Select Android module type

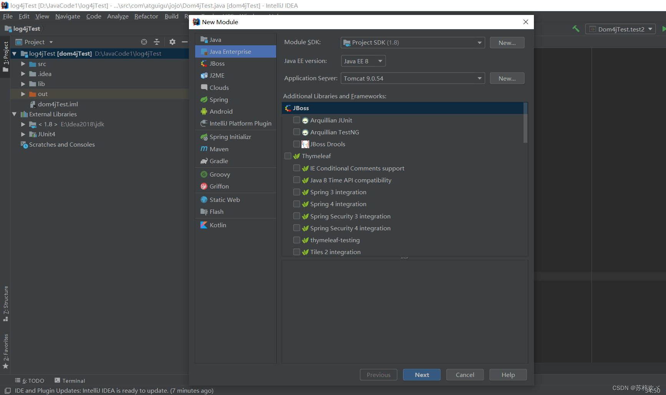(235, 111)
